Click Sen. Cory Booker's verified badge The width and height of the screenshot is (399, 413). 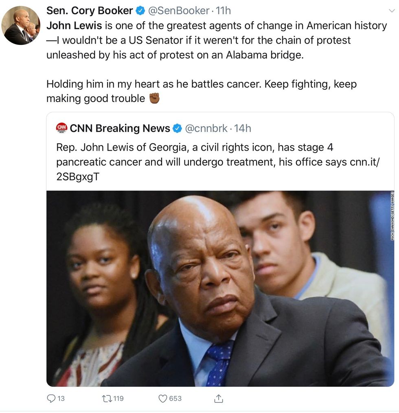pos(140,10)
